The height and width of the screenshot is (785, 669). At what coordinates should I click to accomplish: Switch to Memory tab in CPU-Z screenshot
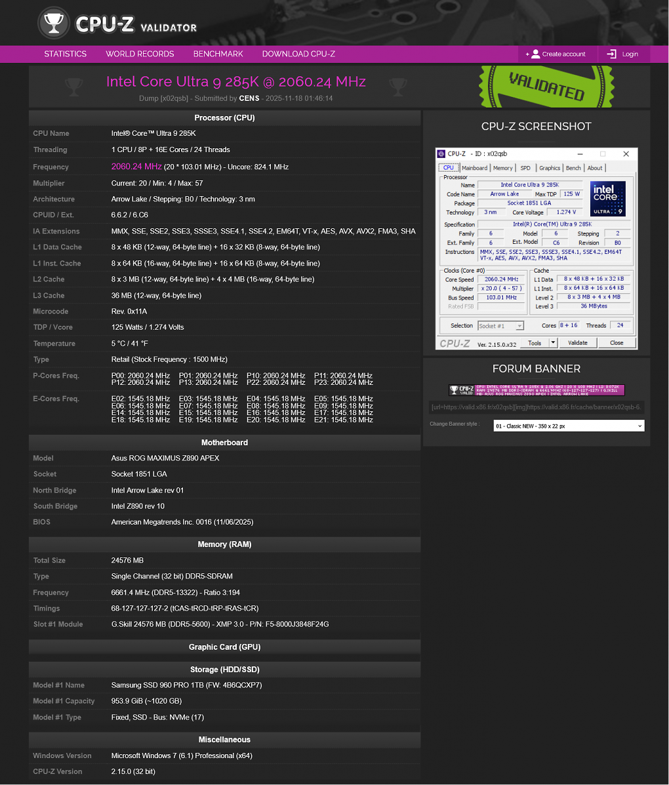503,168
